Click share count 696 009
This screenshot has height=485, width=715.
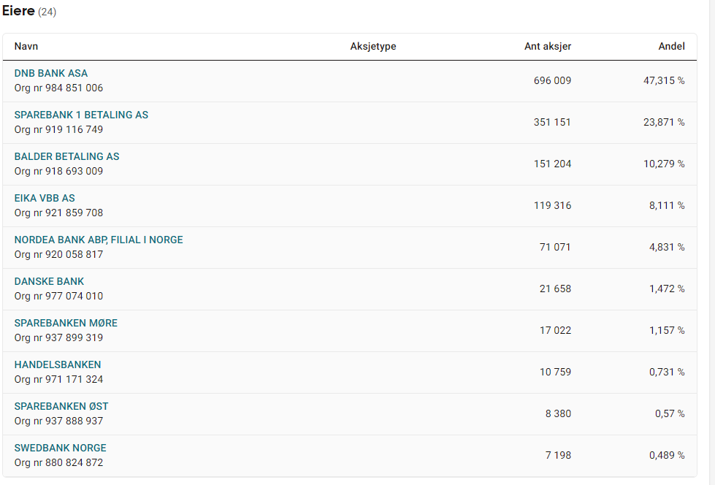pyautogui.click(x=552, y=81)
